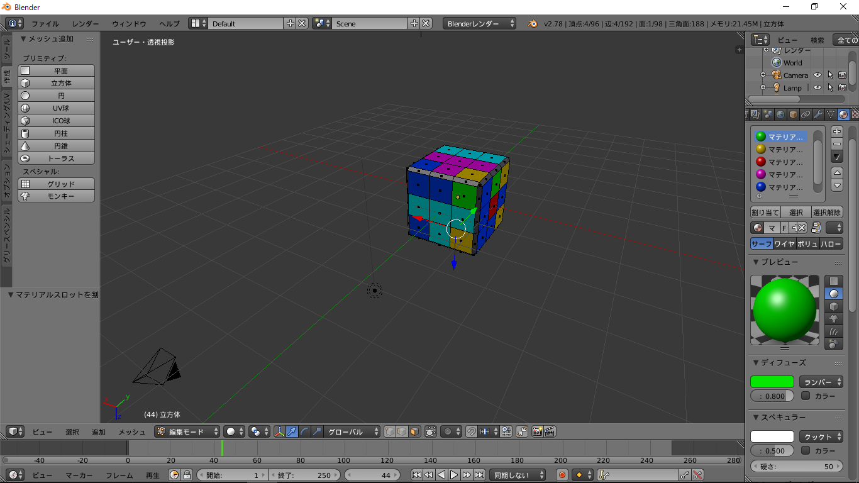Open the edit mode (編集モード) dropdown

pos(188,432)
